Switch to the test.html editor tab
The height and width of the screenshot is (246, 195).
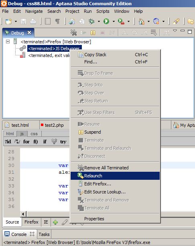20,125
